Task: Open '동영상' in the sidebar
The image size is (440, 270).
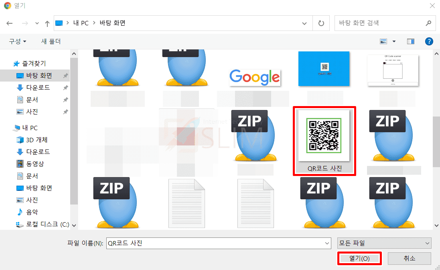Action: pyautogui.click(x=35, y=164)
